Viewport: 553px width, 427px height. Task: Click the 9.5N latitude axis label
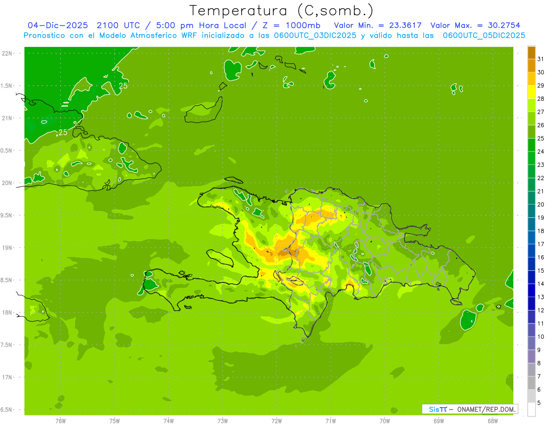point(6,215)
